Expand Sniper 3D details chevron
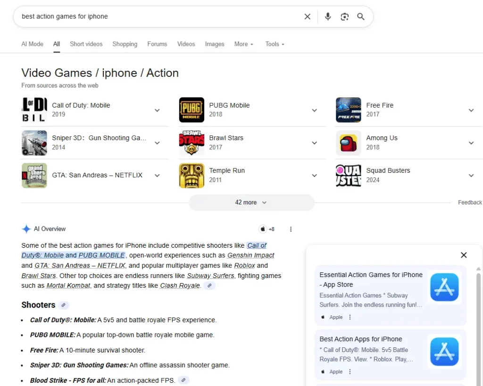 (x=157, y=143)
